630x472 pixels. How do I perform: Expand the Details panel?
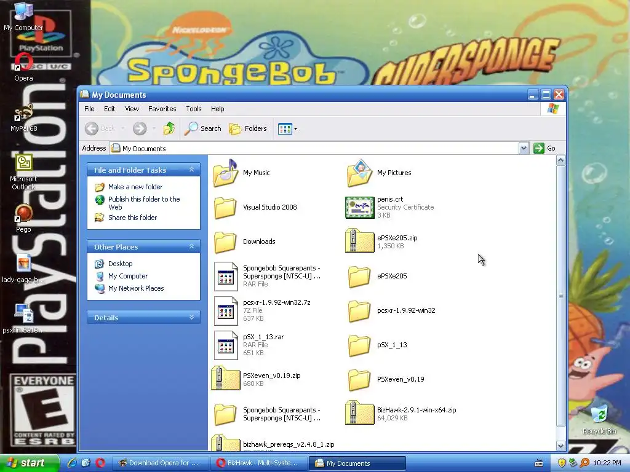coord(192,318)
